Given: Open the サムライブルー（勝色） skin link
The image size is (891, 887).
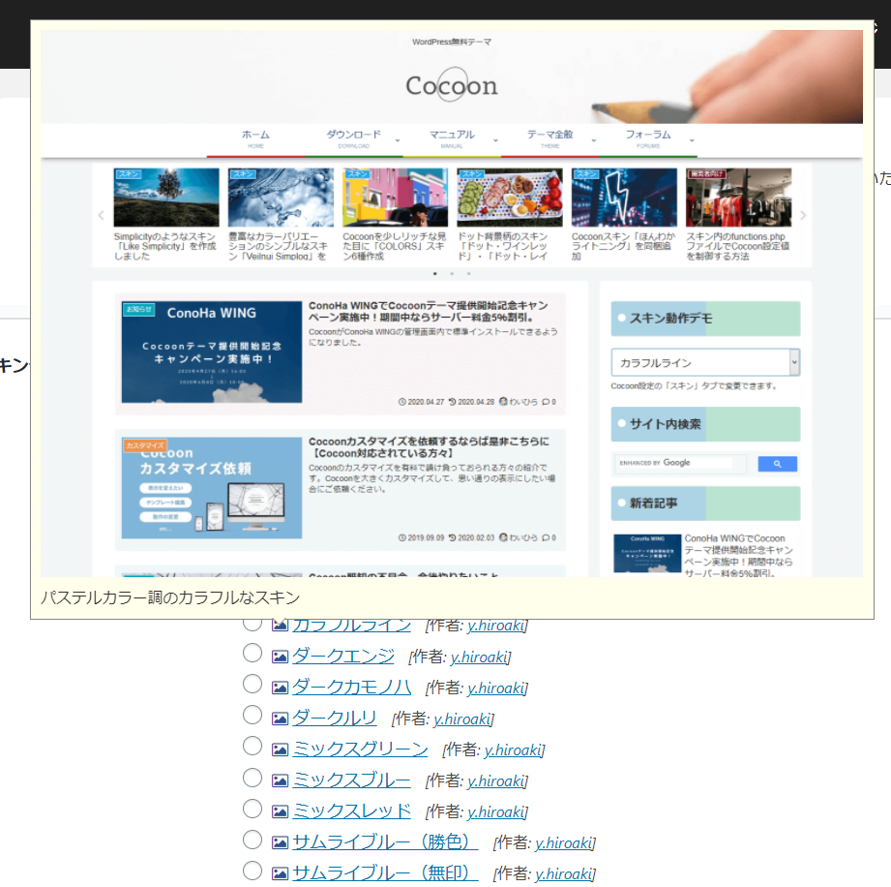Looking at the screenshot, I should (x=385, y=842).
